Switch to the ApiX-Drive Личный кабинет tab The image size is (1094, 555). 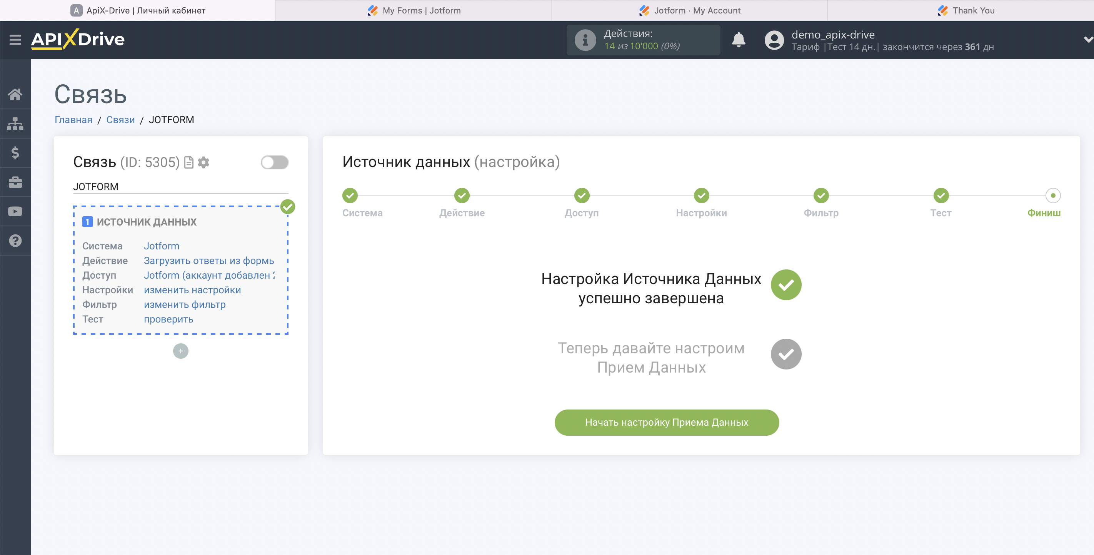(x=138, y=10)
